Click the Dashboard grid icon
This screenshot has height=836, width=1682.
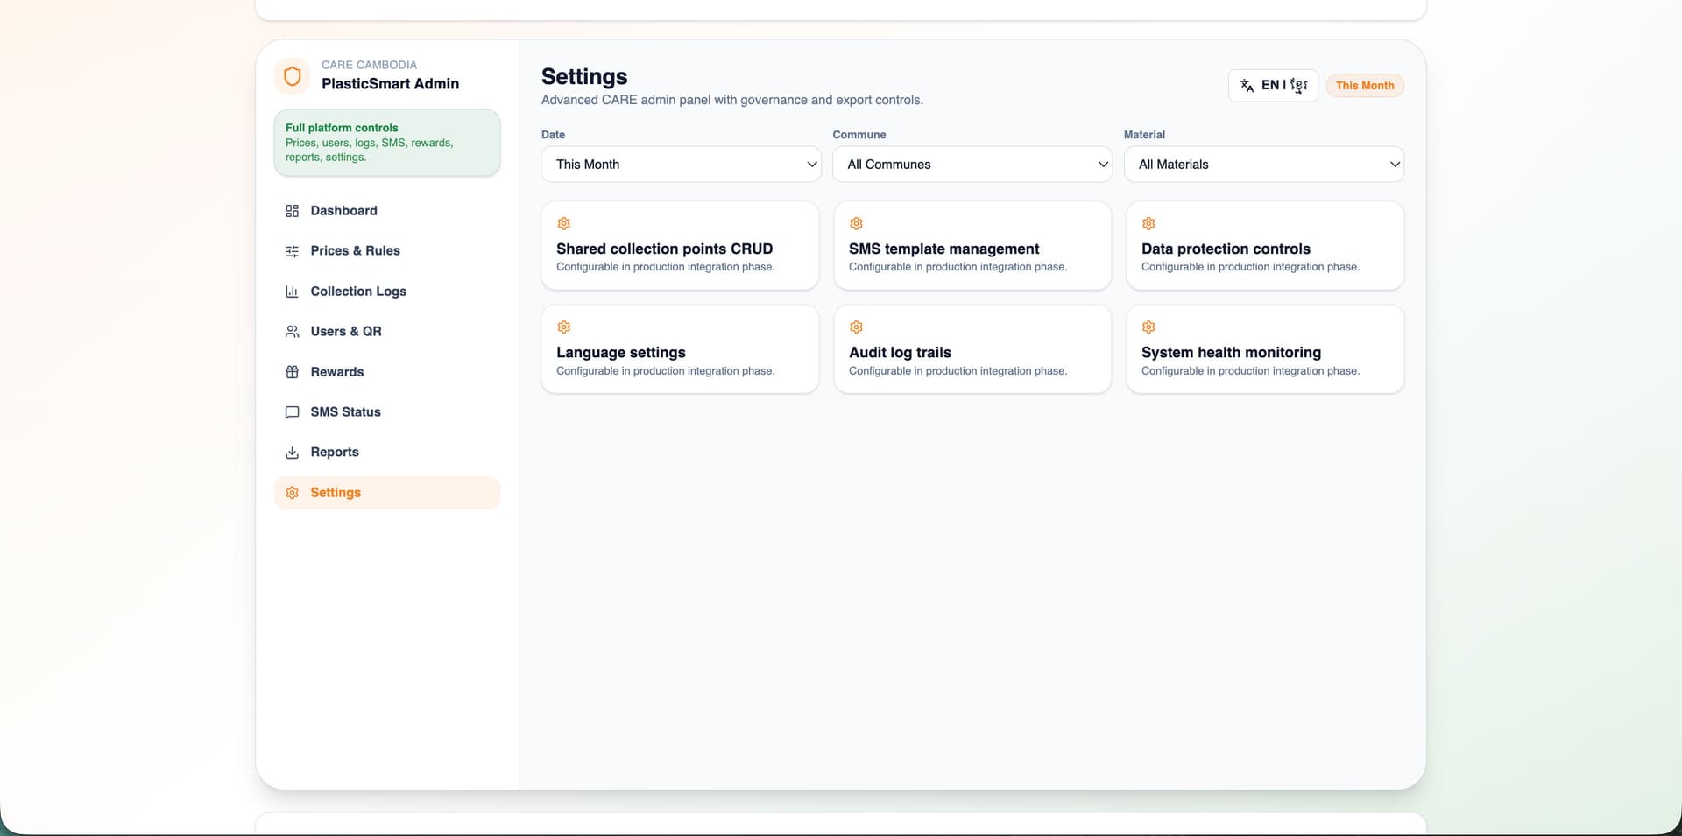293,211
